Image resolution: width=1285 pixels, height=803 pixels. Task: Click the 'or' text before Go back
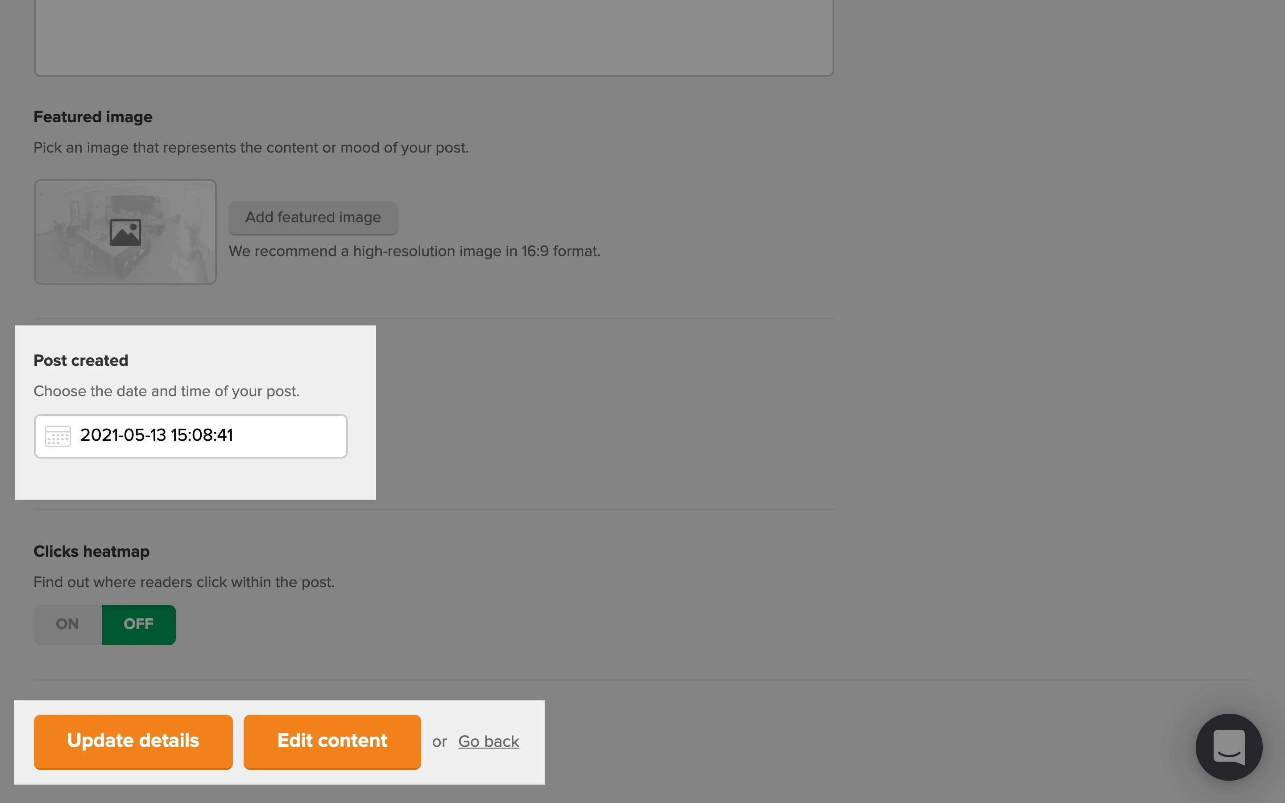(439, 741)
